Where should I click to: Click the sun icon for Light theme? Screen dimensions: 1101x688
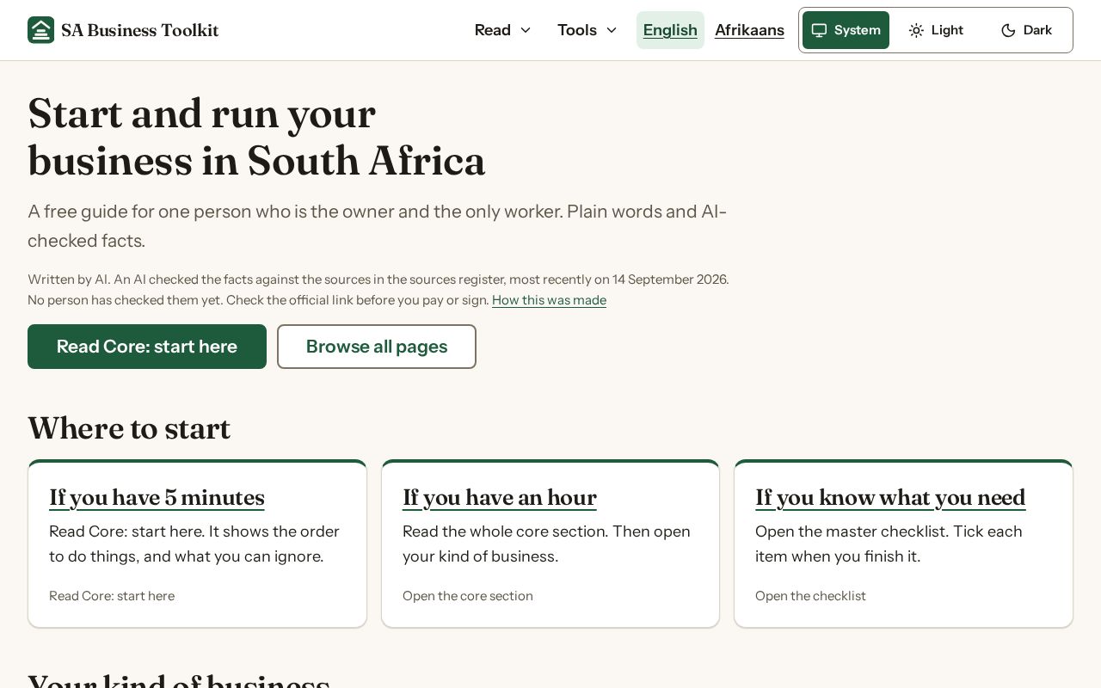916,30
